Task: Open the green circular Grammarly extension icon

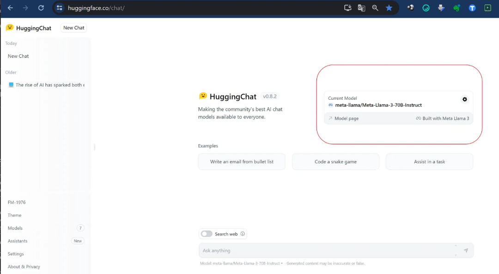Action: click(426, 8)
